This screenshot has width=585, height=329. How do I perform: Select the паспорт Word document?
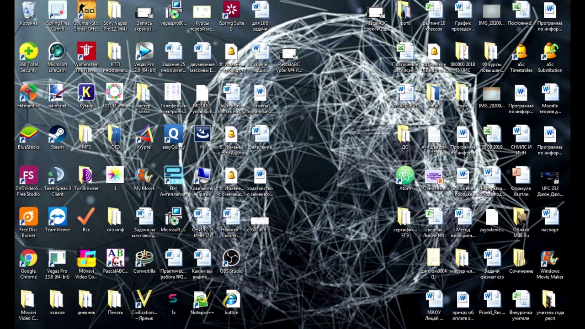550,220
